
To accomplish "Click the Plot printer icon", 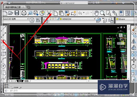I will 24,13.
